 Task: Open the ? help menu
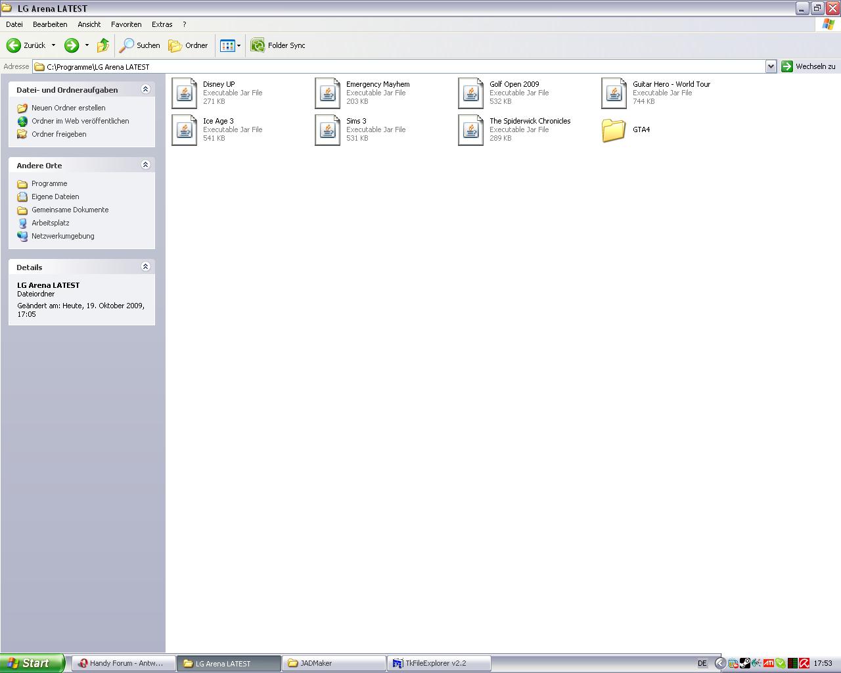[185, 24]
